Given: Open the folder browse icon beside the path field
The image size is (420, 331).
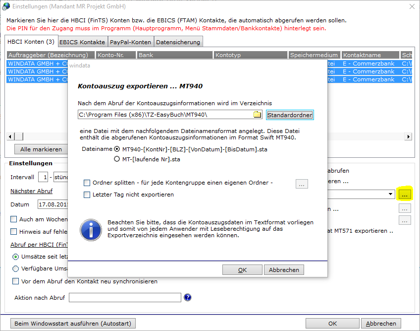Looking at the screenshot, I should tap(257, 115).
